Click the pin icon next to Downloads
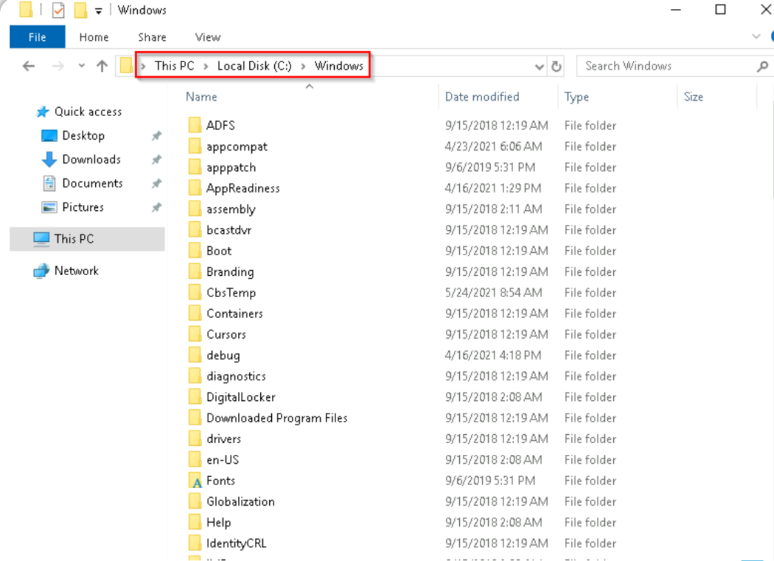 156,160
